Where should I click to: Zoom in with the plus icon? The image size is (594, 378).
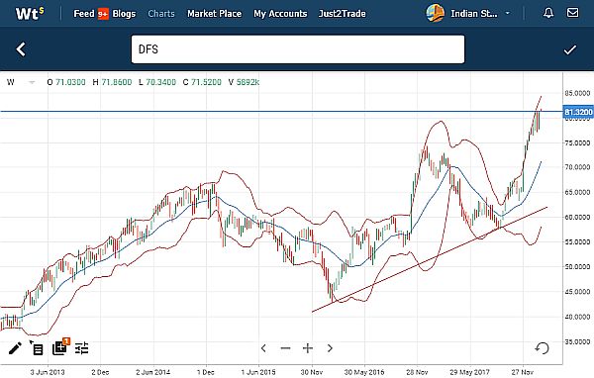coord(308,348)
